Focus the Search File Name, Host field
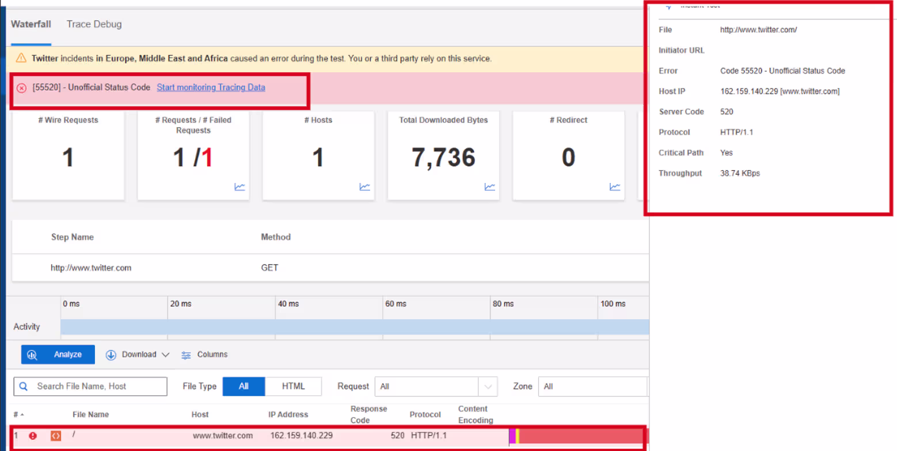 [90, 386]
